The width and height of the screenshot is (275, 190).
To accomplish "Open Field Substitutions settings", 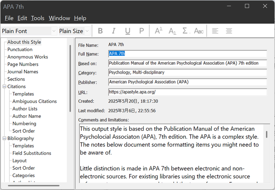I will 32,153.
